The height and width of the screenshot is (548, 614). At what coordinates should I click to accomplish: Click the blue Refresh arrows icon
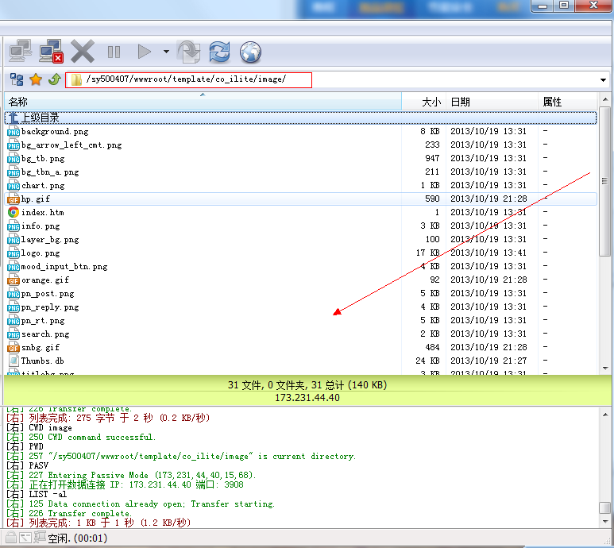(x=219, y=52)
